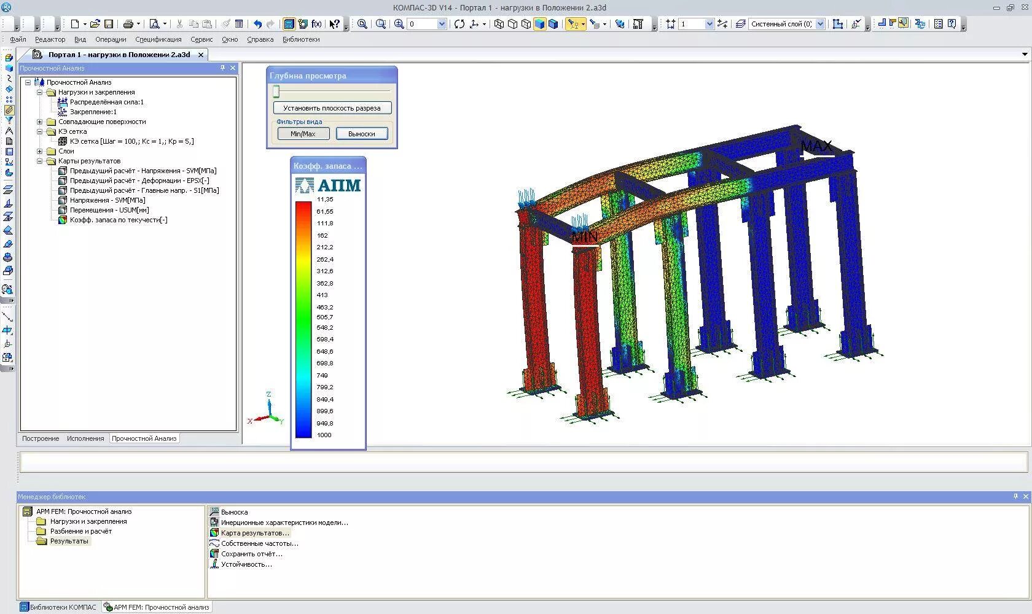Open the Операции menu

[x=111, y=39]
